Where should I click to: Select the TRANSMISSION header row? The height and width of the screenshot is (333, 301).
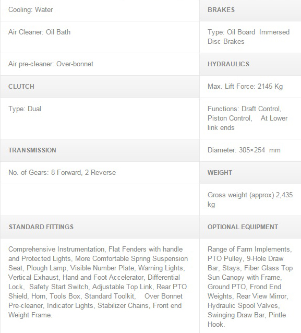click(100, 150)
